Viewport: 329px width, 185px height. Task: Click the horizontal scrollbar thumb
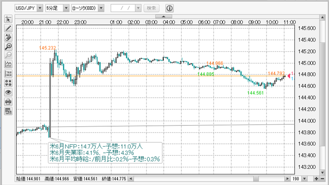[x=256, y=179]
